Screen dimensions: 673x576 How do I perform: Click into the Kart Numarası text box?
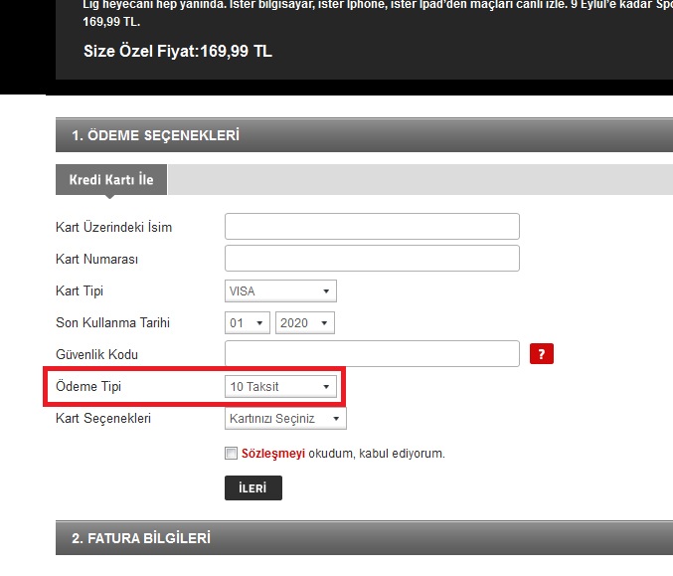click(372, 258)
